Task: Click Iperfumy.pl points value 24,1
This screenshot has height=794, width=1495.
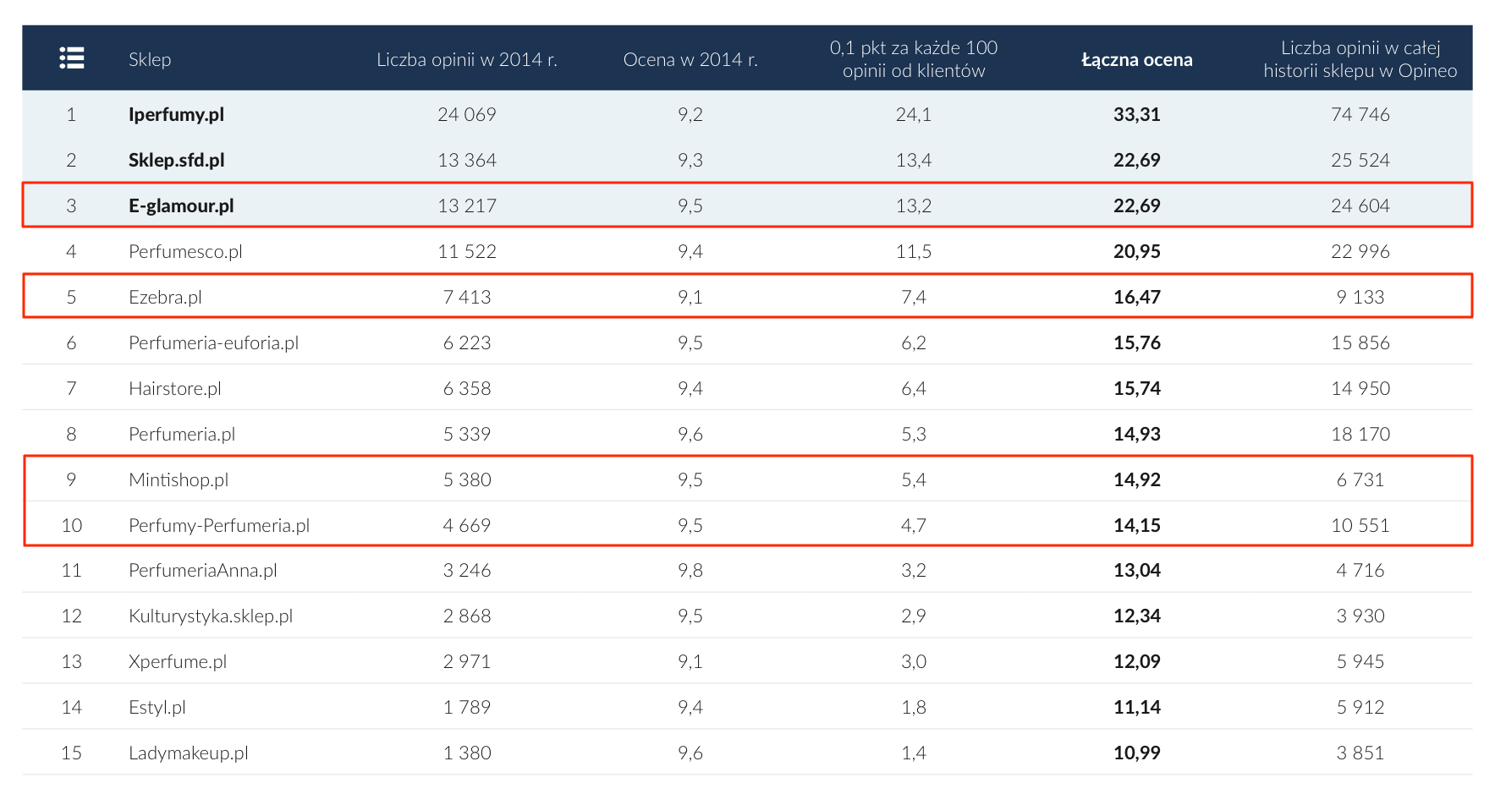Action: point(914,114)
